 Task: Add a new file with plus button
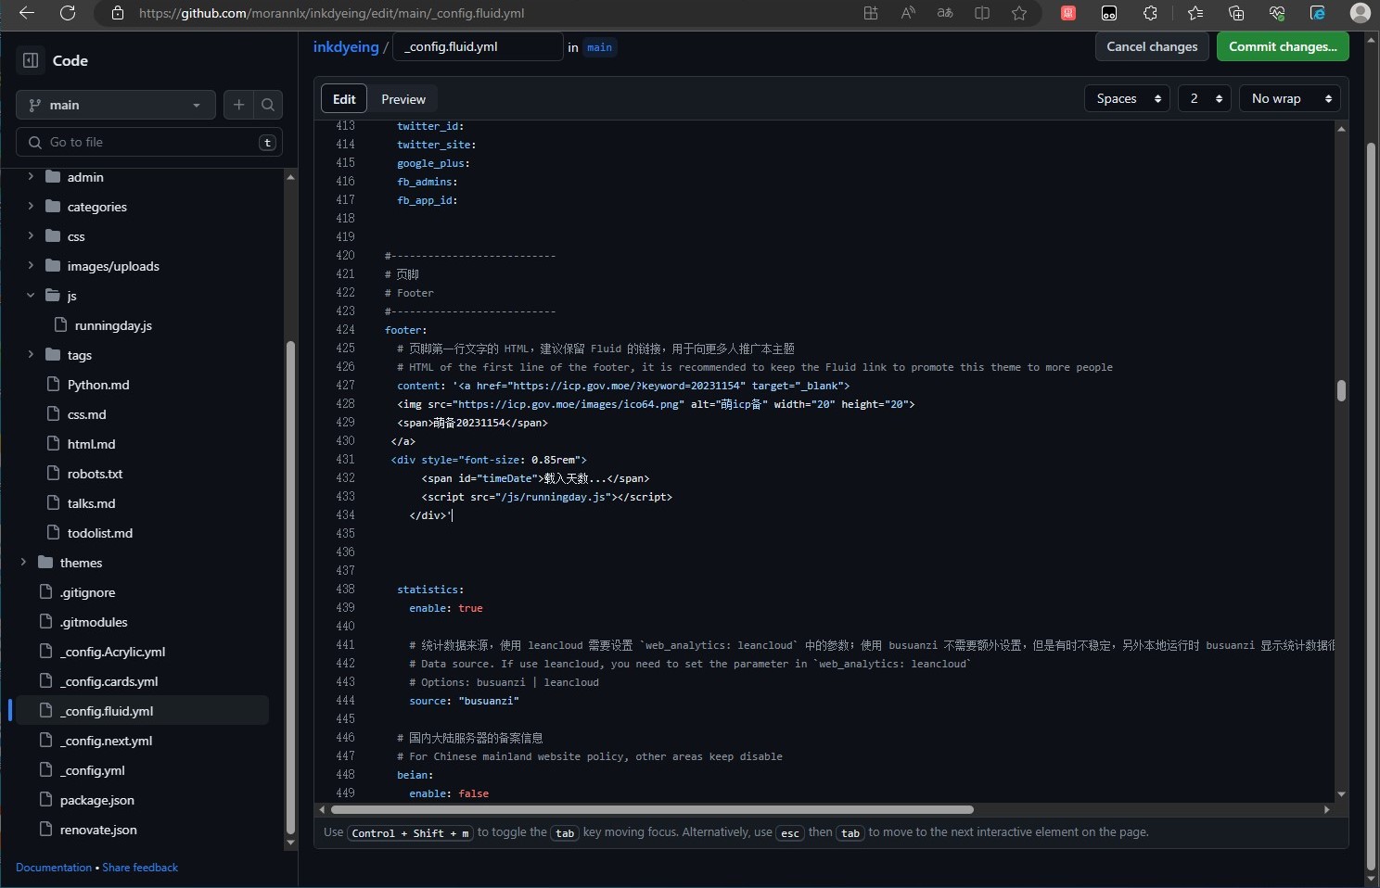click(x=238, y=105)
